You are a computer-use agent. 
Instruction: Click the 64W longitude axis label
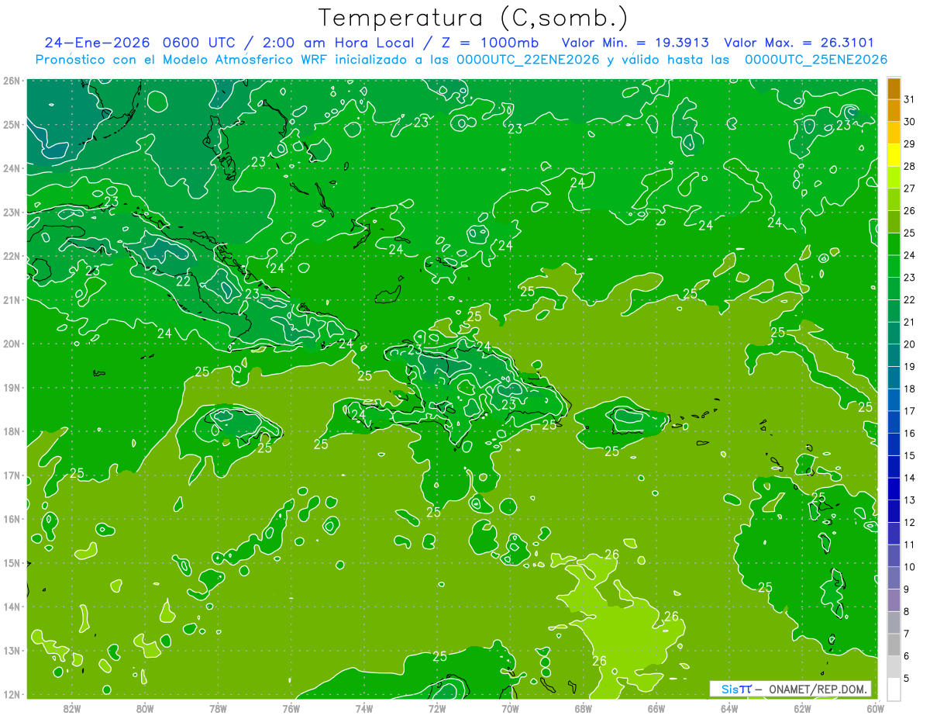pyautogui.click(x=729, y=707)
